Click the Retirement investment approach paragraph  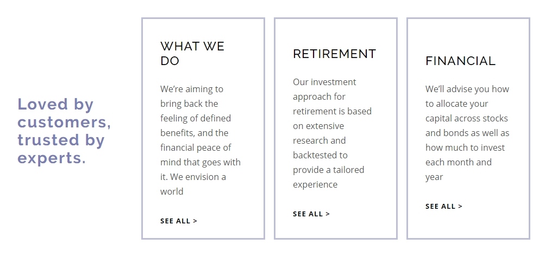tap(332, 133)
